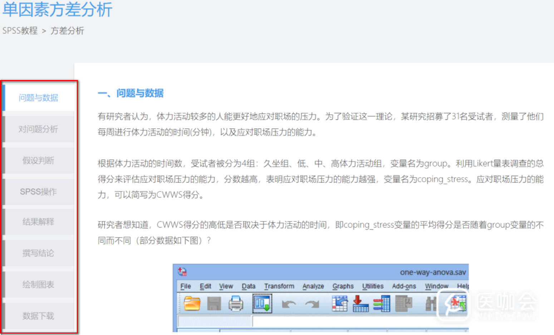Image resolution: width=554 pixels, height=335 pixels.
Task: Click the Print icon in SPSS toolbar
Action: point(236,304)
